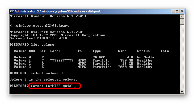Click 'Volume 0' in the volume list
Image resolution: width=194 pixels, height=103 pixels.
pos(22,57)
